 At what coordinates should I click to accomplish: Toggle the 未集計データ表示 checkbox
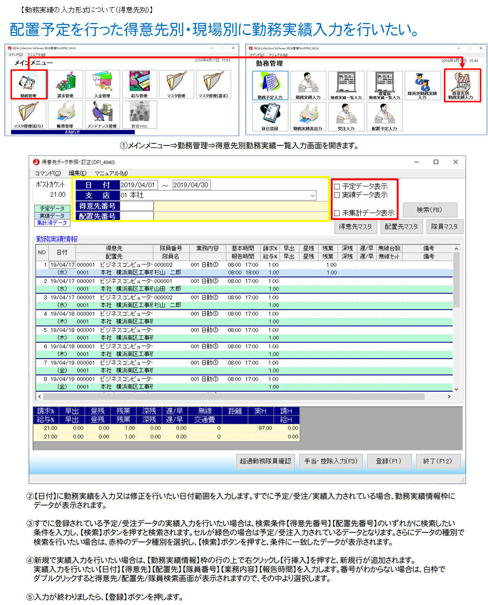(x=337, y=213)
